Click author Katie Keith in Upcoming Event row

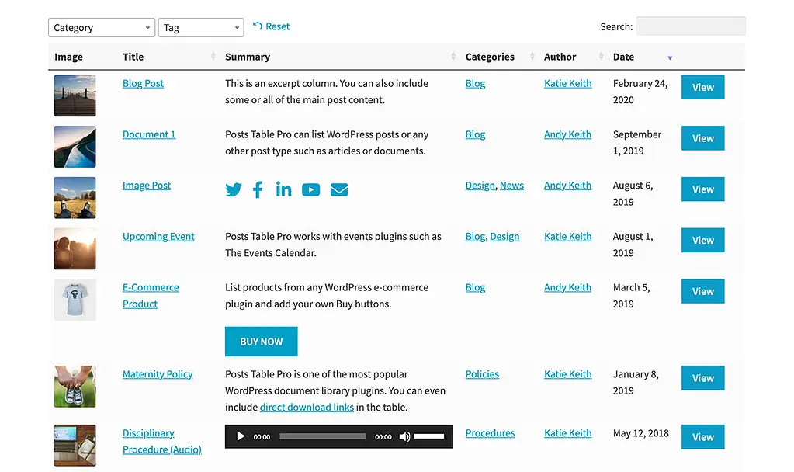(x=567, y=237)
